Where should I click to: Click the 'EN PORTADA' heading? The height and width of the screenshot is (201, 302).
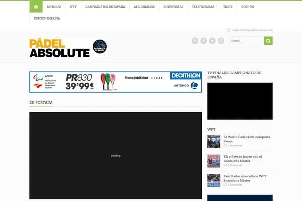[41, 103]
